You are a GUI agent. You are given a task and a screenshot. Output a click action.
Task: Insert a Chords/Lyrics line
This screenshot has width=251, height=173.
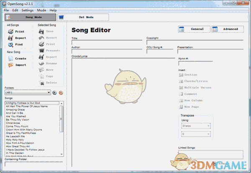pos(193,81)
